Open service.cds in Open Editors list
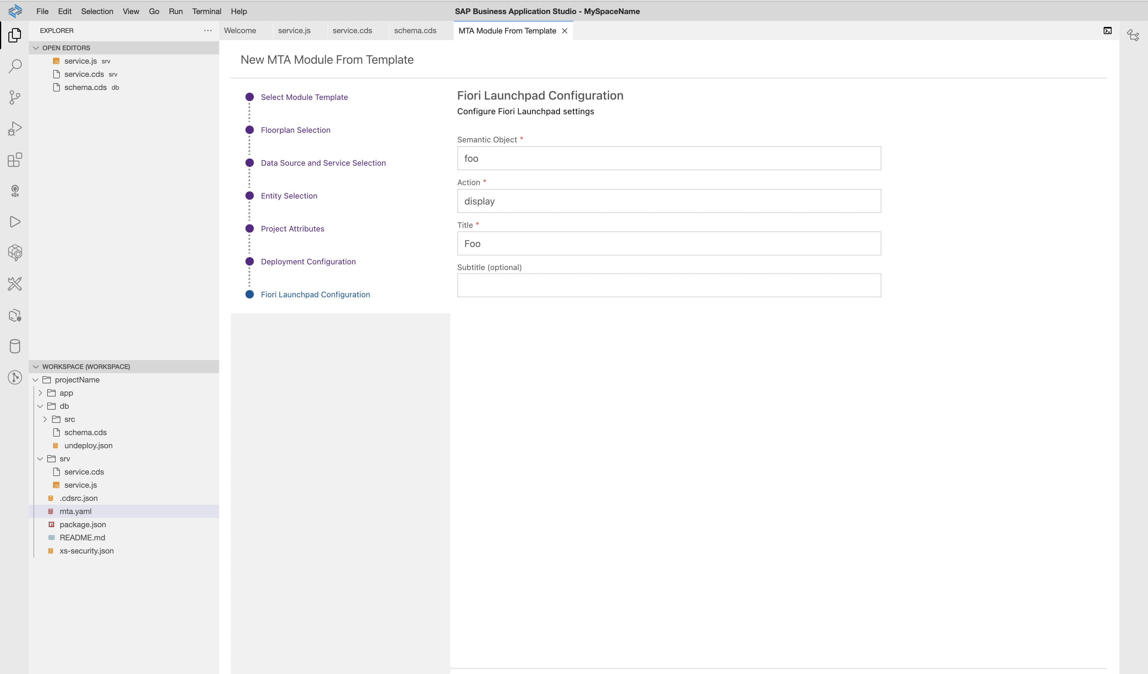1148x674 pixels. coord(124,74)
